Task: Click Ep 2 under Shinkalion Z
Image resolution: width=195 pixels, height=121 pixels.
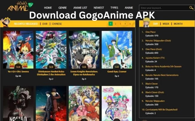Action: coord(51,79)
